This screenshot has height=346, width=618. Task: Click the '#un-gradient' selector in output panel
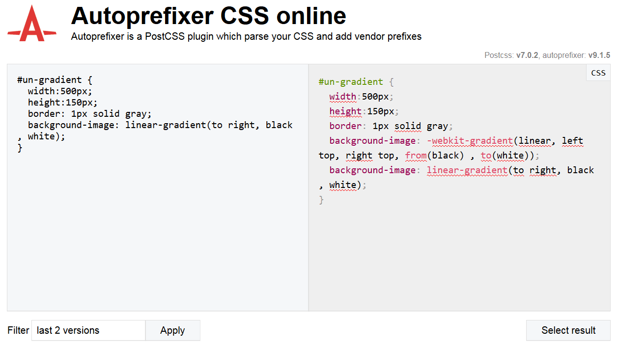351,82
